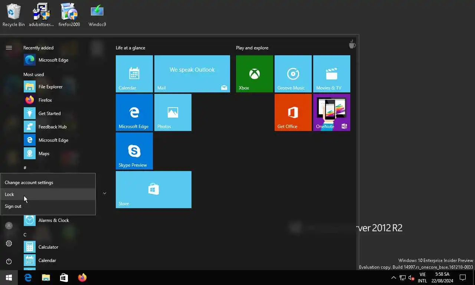The height and width of the screenshot is (285, 475).
Task: Choose Change account settings
Action: pos(48,182)
